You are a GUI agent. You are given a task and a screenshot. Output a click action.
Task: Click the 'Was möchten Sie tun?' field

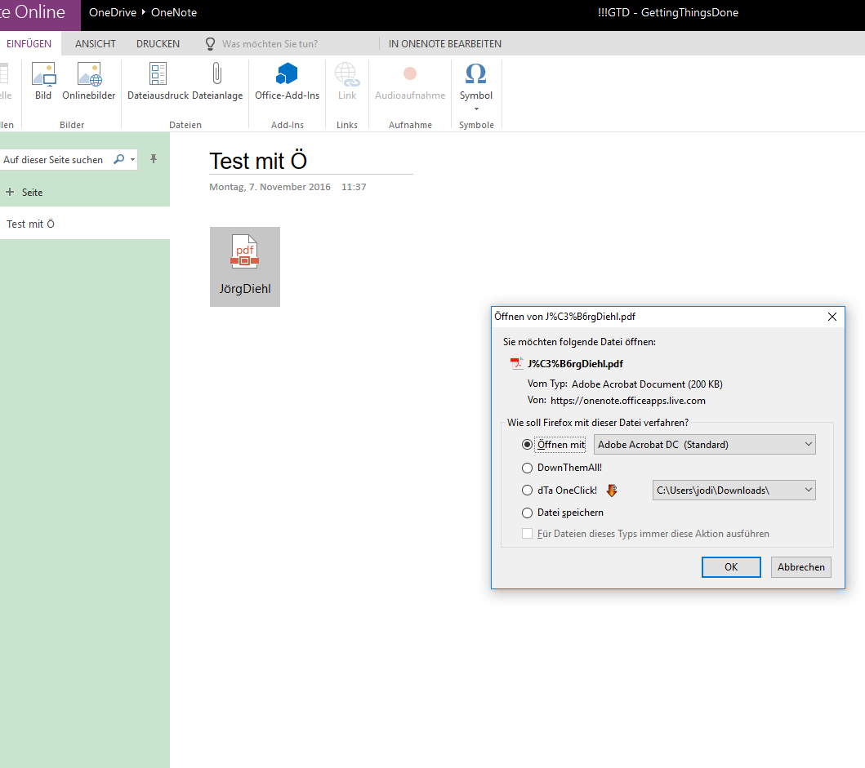270,43
